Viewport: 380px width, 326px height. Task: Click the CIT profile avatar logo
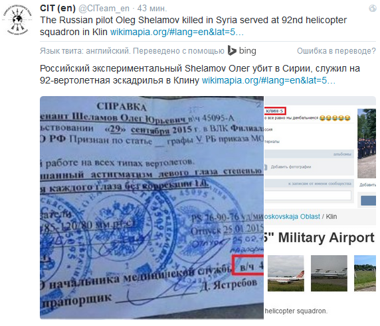(17, 21)
